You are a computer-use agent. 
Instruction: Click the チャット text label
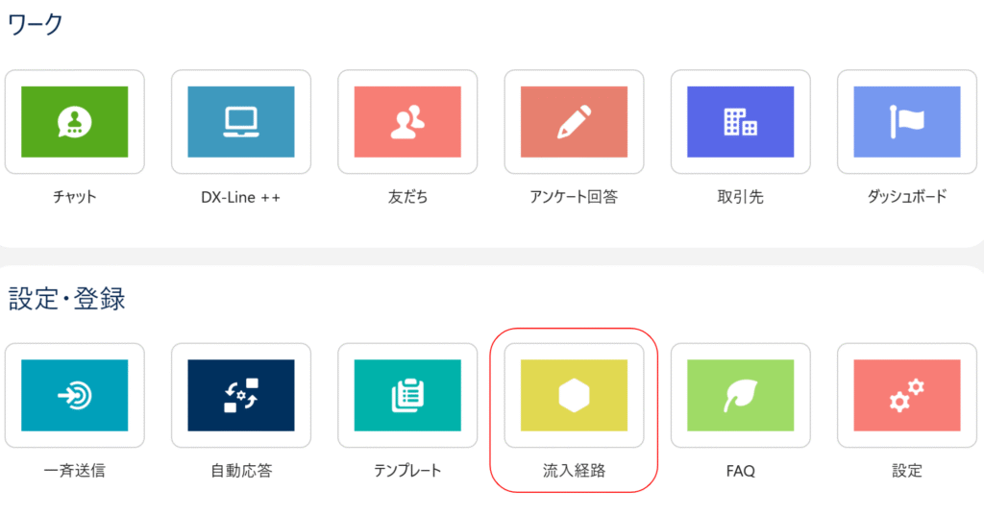pyautogui.click(x=74, y=198)
